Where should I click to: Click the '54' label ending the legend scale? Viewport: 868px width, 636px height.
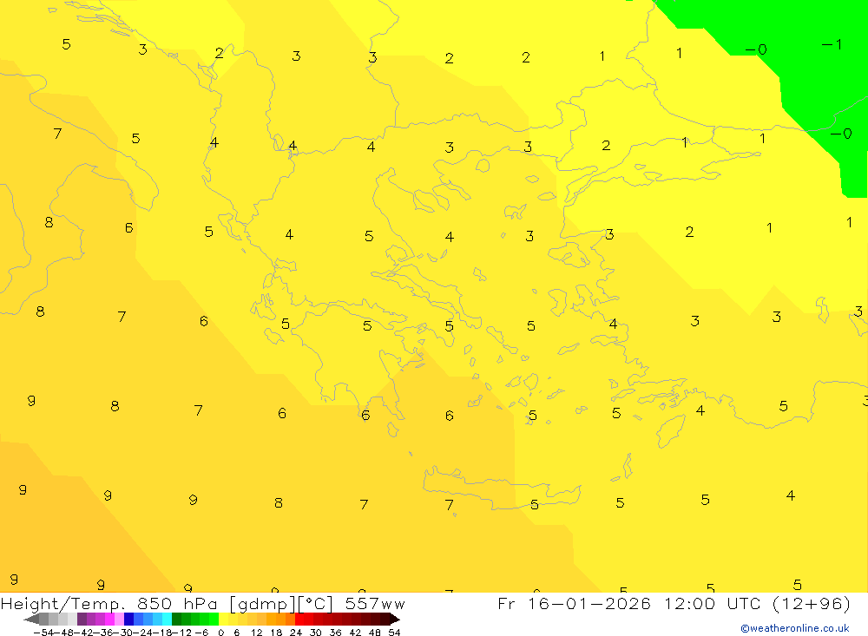click(394, 633)
